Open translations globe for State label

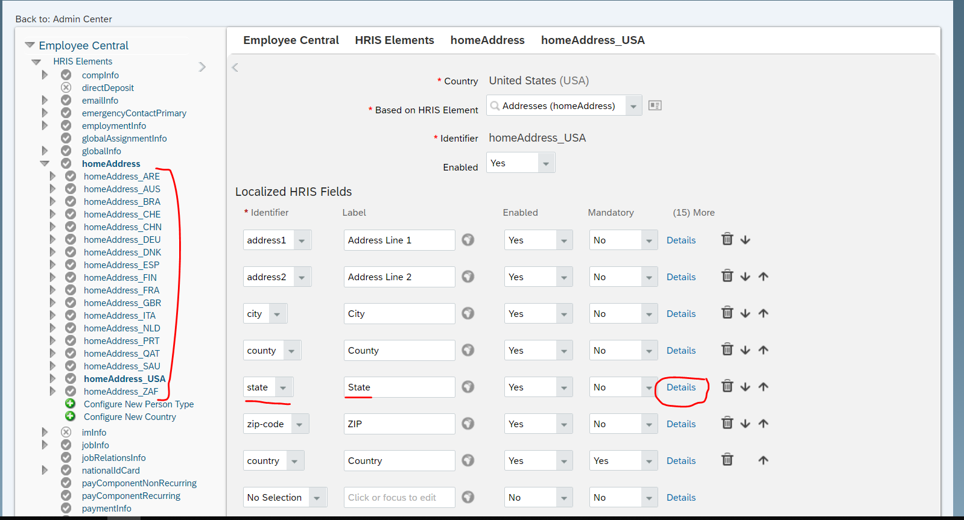[468, 387]
